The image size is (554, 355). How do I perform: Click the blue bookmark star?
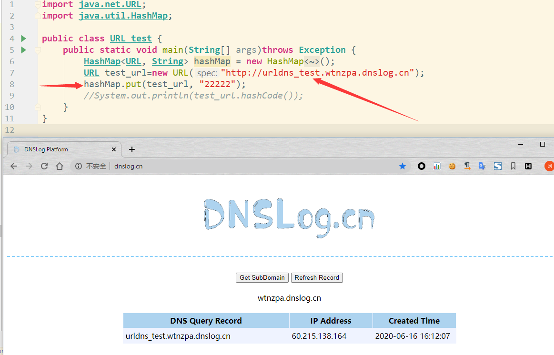click(x=403, y=166)
